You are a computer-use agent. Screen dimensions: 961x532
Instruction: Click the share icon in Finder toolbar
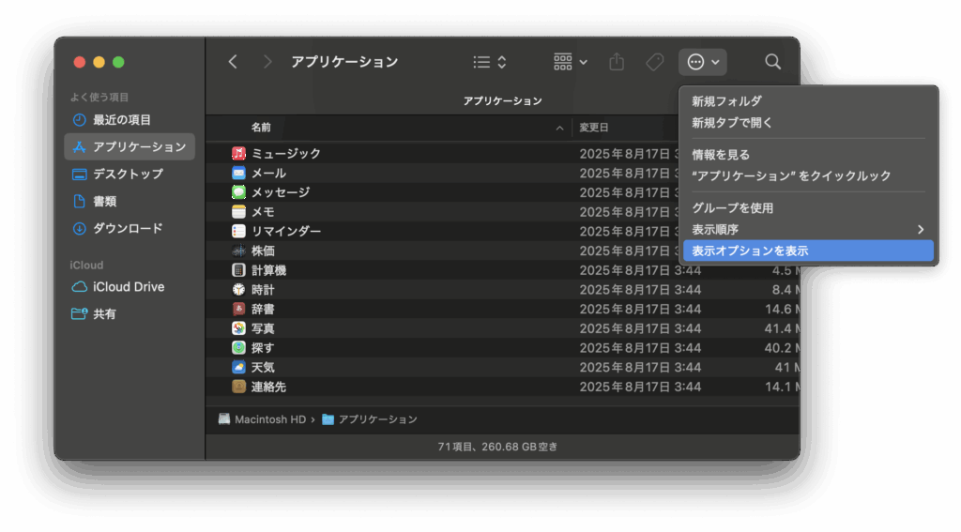tap(617, 62)
